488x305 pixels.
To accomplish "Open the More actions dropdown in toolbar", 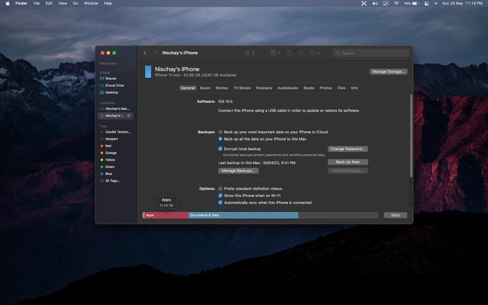I will [315, 53].
